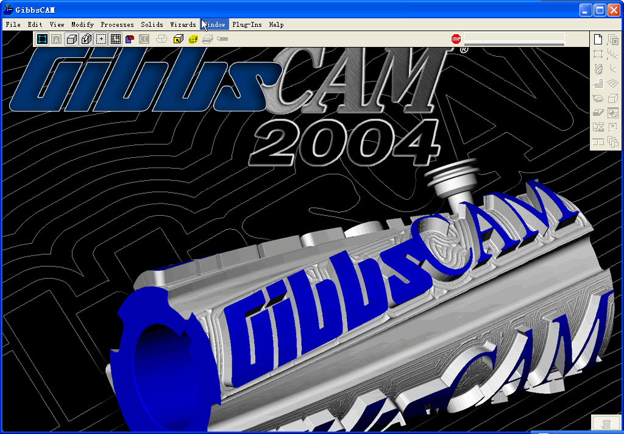Open the View menu

[x=57, y=24]
